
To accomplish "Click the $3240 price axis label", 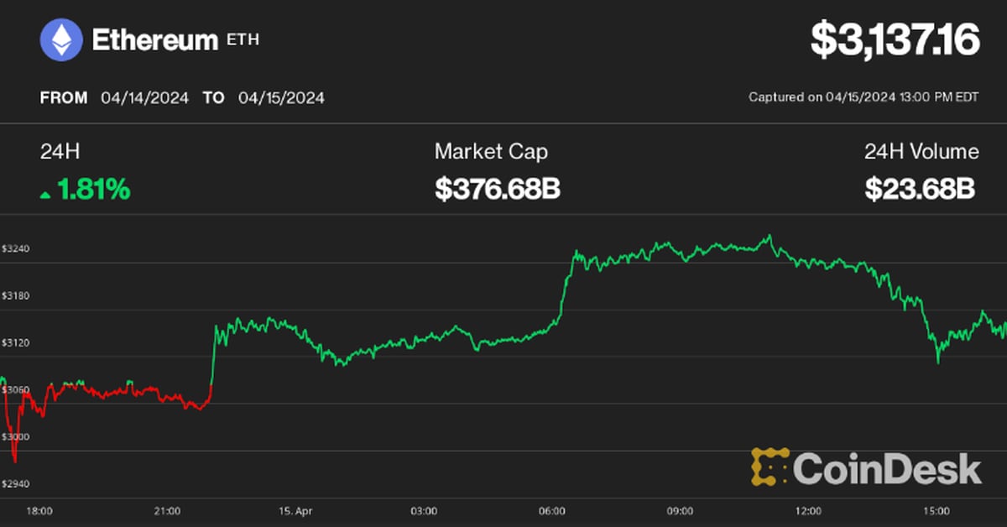I will point(15,249).
